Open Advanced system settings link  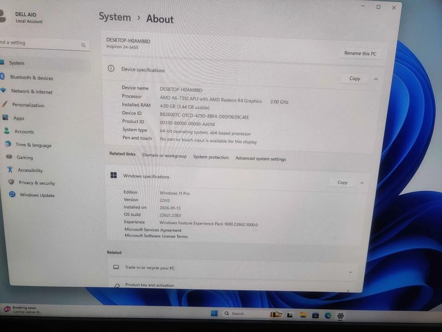(x=261, y=159)
